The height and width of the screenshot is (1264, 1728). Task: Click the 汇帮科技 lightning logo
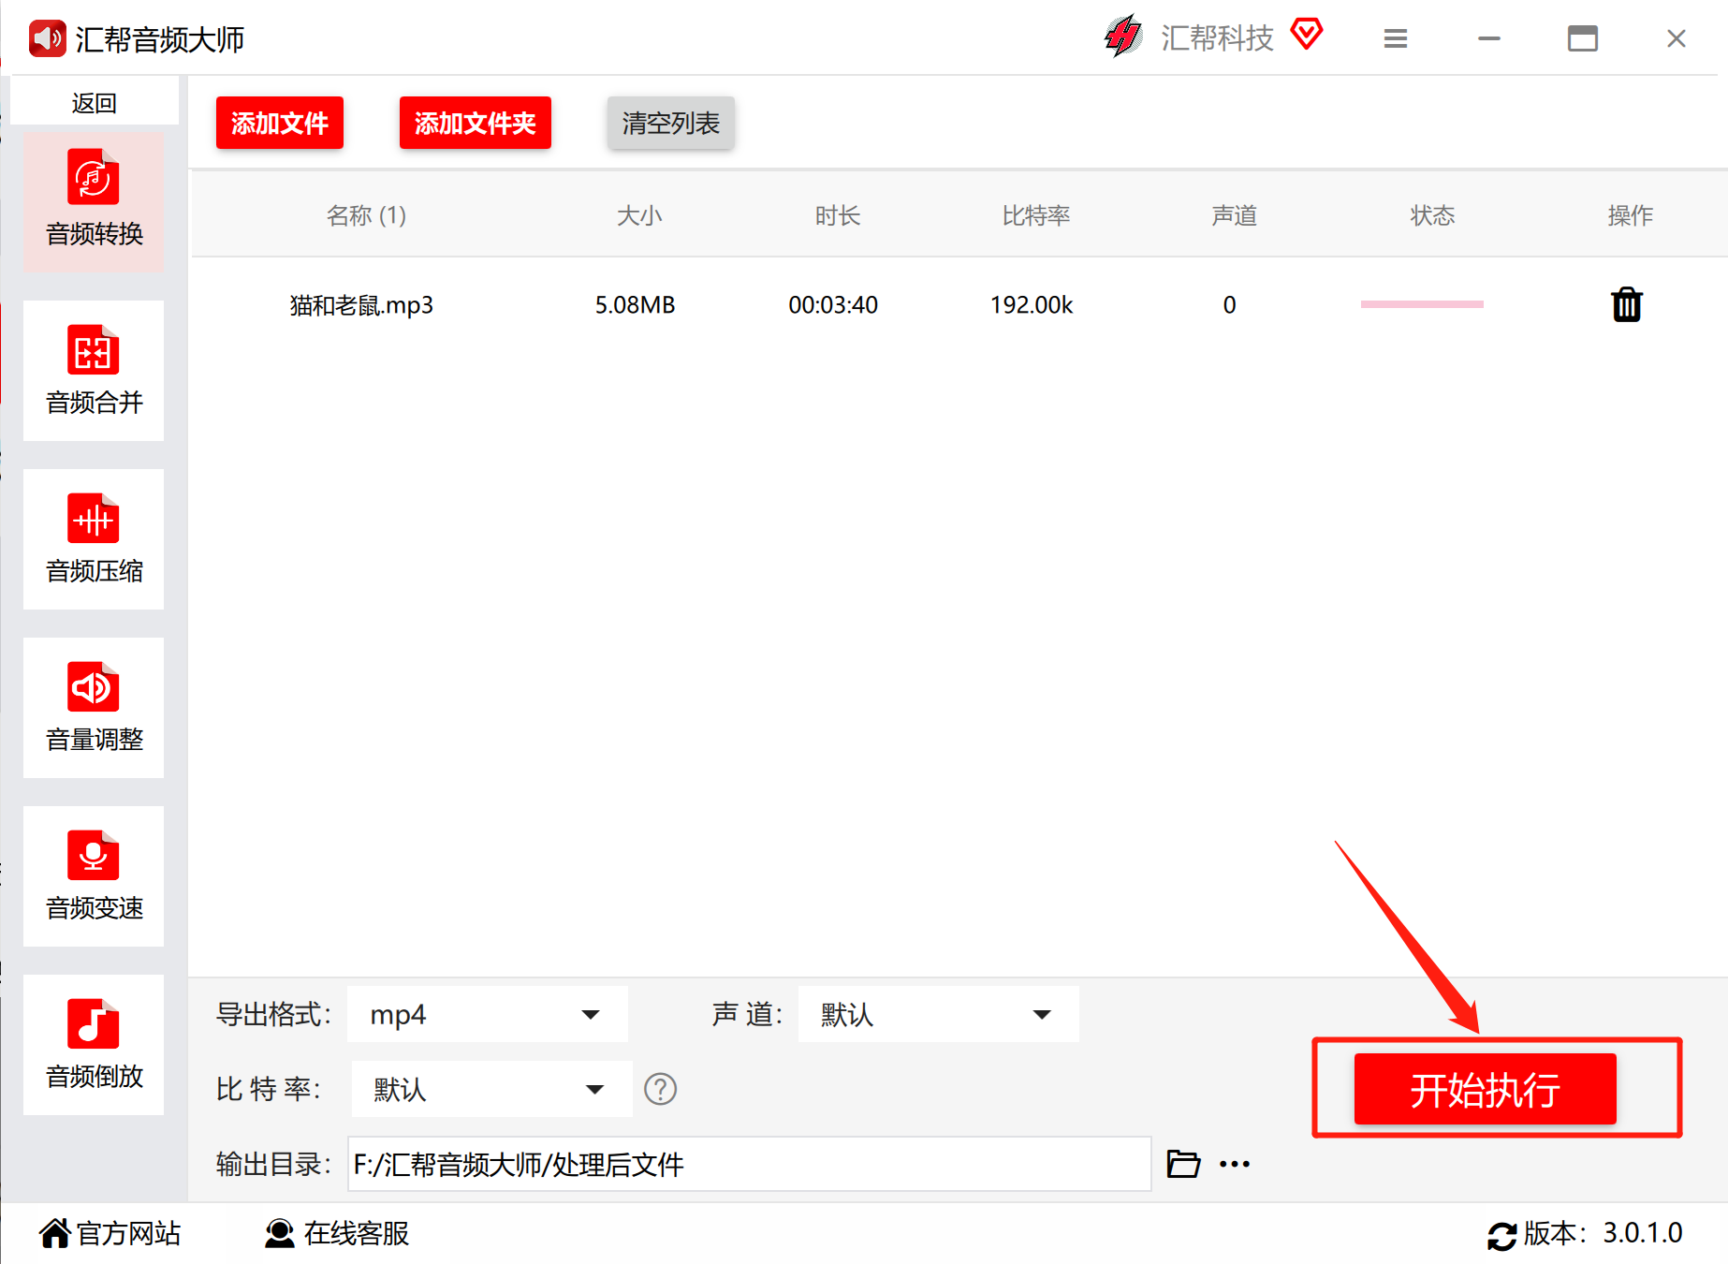coord(1123,37)
